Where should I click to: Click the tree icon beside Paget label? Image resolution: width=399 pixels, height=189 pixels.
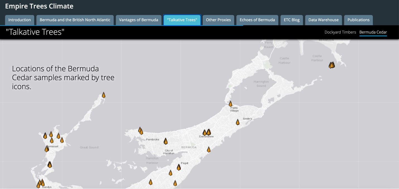point(179,167)
